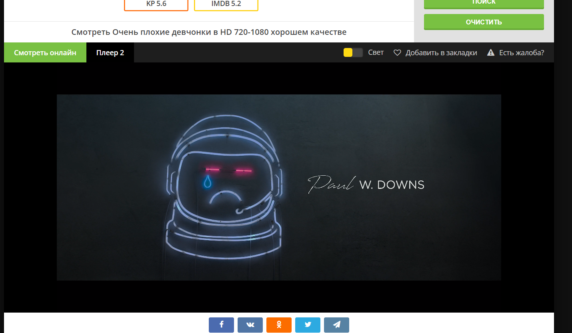Click the KP 5.6 rating box
Viewport: 572px width, 333px height.
coord(156,5)
